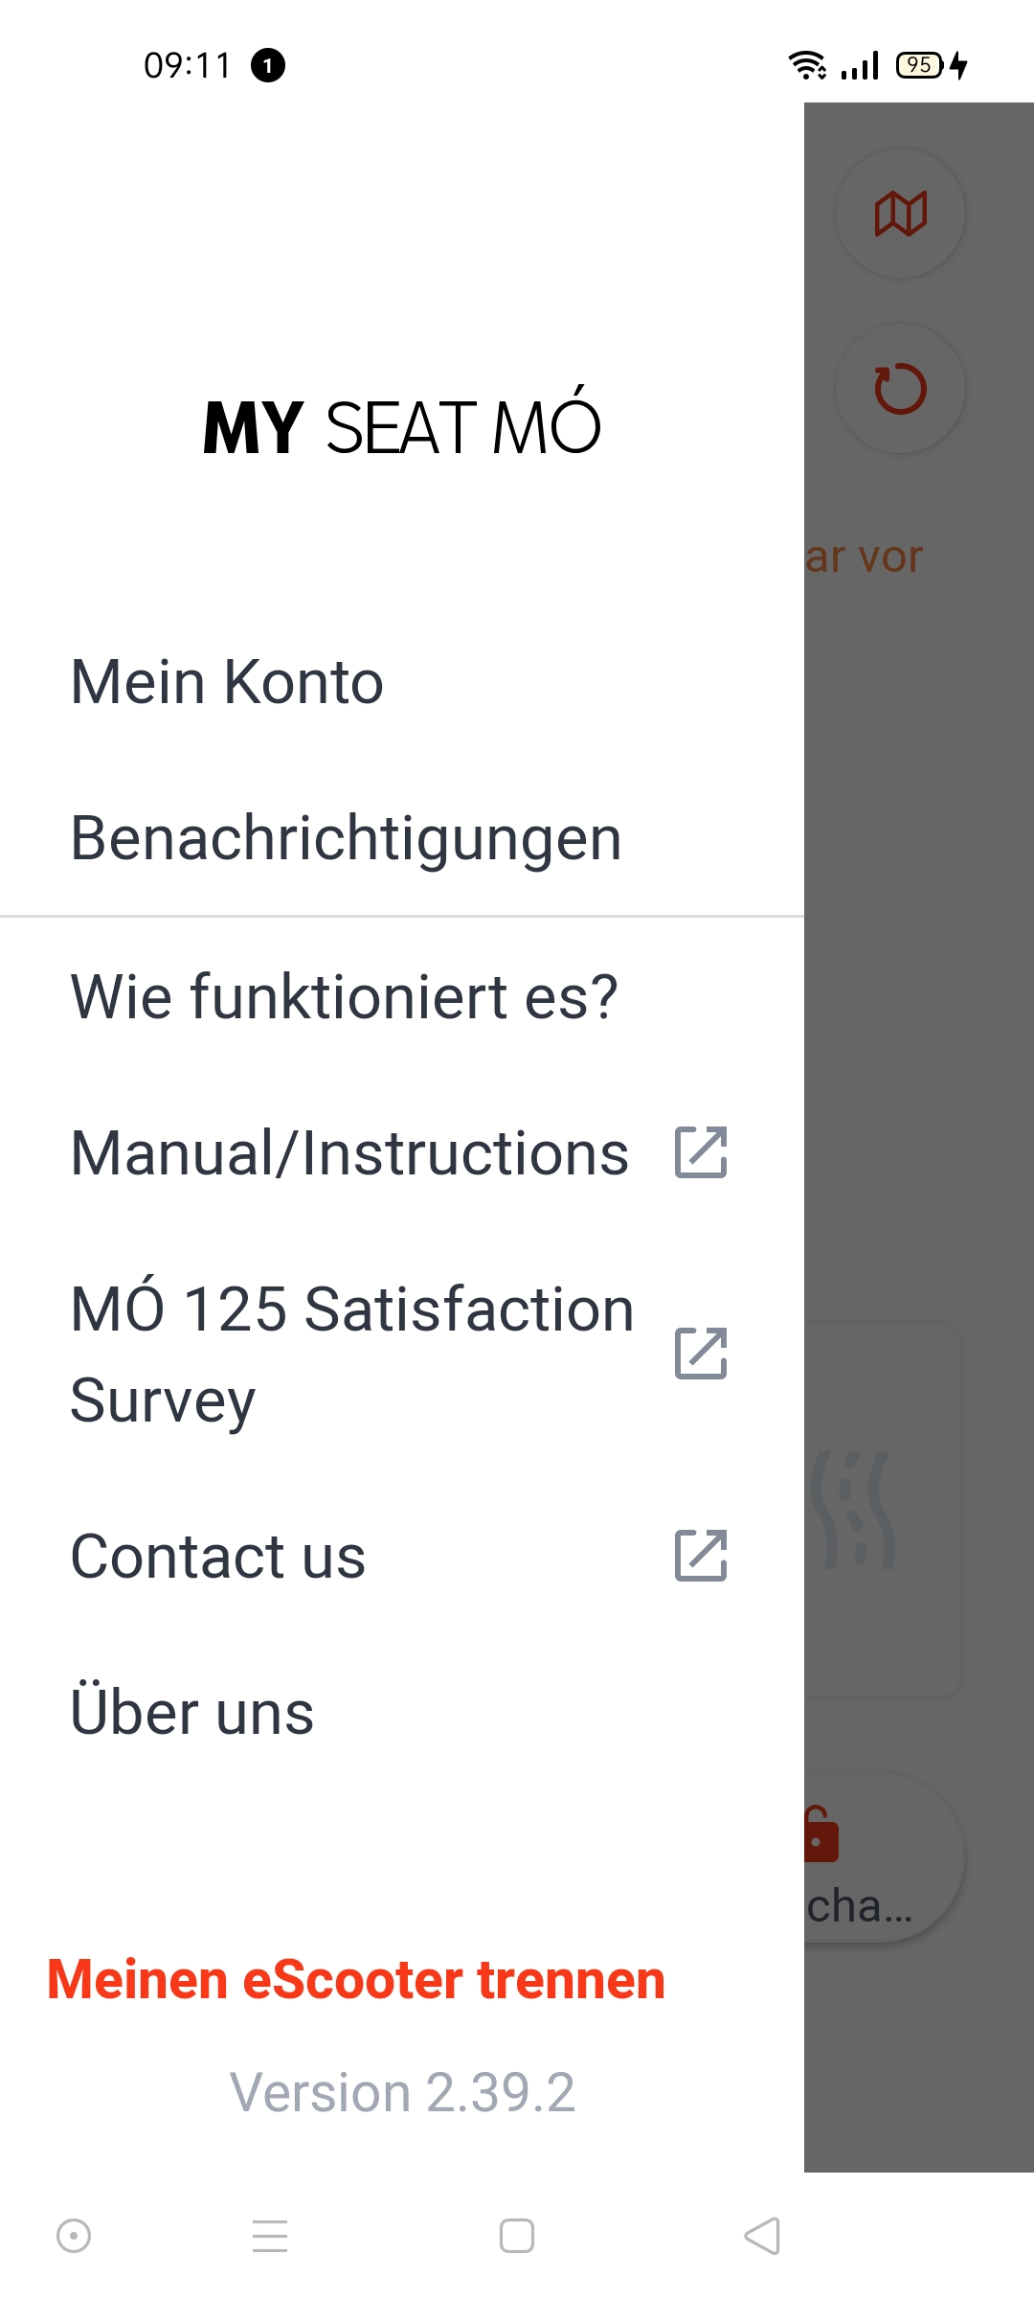1034x2299 pixels.
Task: Tap the red unlock padlock icon
Action: [x=820, y=1834]
